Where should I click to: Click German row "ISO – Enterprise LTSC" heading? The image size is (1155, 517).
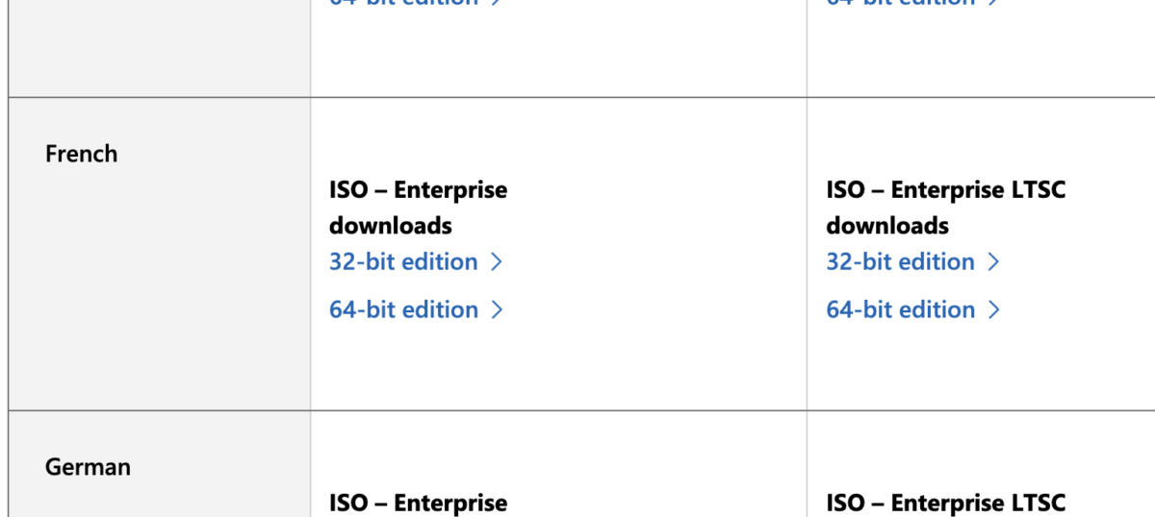pyautogui.click(x=945, y=503)
